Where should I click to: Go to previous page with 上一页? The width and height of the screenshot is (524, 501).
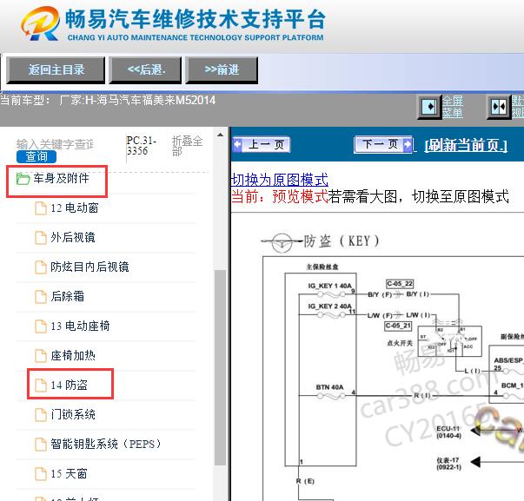click(262, 145)
